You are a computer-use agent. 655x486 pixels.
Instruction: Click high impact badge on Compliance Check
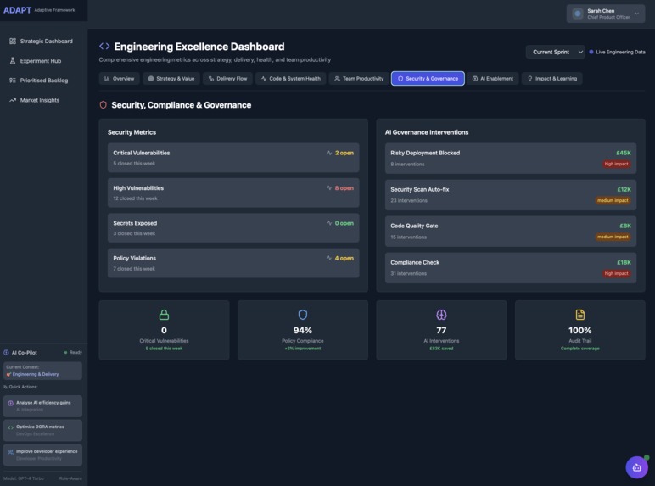tap(616, 273)
